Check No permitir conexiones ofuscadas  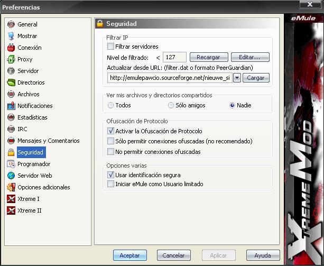(110, 152)
